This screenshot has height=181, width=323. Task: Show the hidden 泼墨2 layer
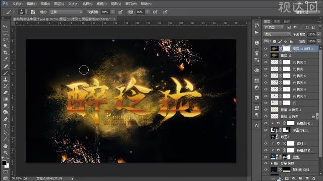[266, 137]
